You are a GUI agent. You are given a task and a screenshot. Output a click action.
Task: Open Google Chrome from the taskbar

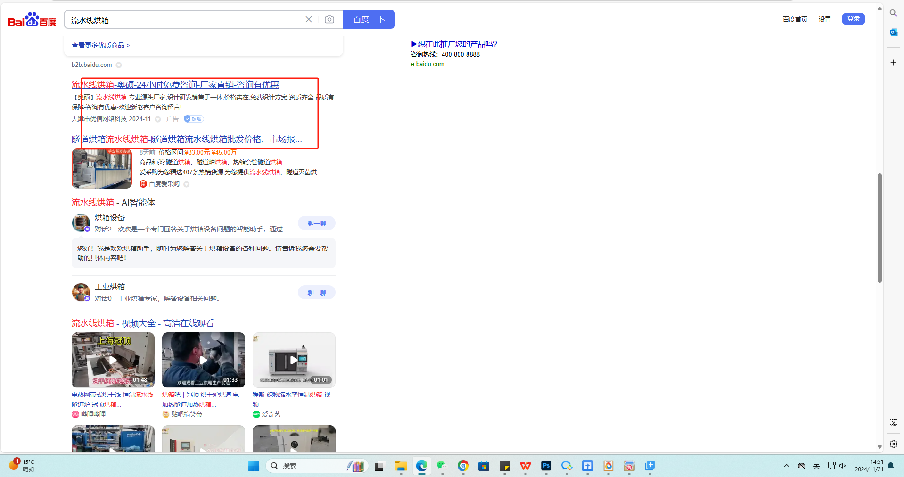pyautogui.click(x=463, y=466)
